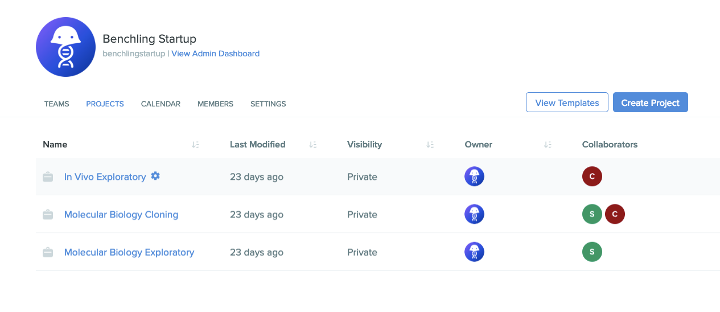
Task: Open settings gear for In Vivo Exploratory
Action: point(155,176)
